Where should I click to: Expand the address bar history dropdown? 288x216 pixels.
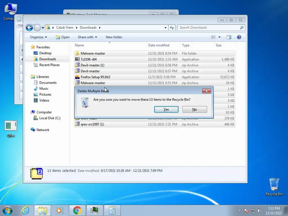pyautogui.click(x=165, y=28)
